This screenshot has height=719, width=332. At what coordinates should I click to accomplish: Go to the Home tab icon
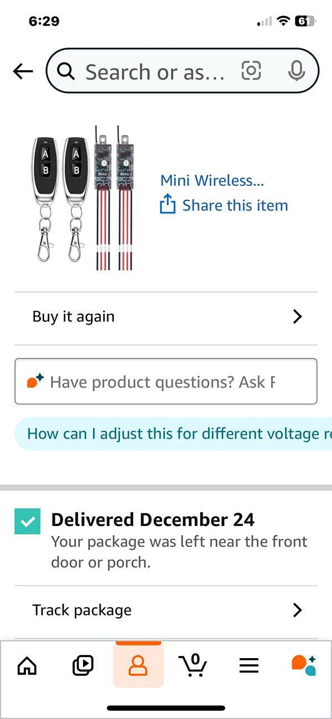(x=27, y=665)
